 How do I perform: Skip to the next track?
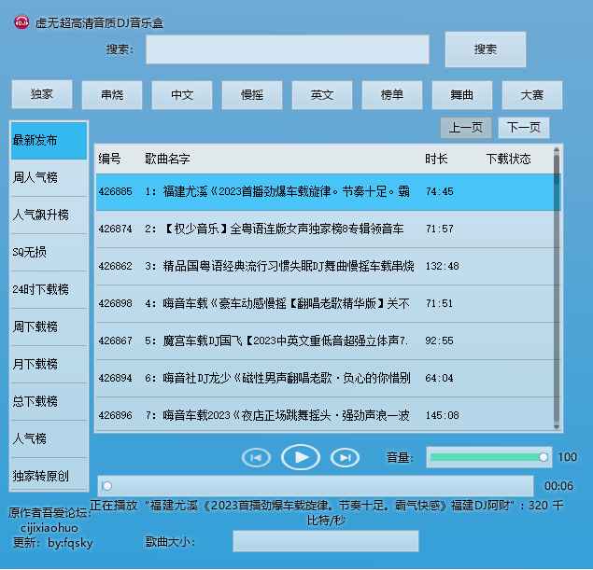(x=345, y=457)
